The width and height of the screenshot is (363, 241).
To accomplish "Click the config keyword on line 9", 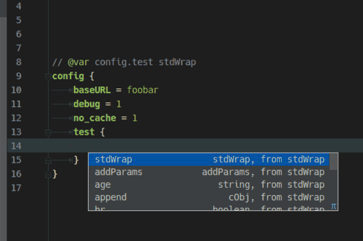I will click(x=68, y=76).
